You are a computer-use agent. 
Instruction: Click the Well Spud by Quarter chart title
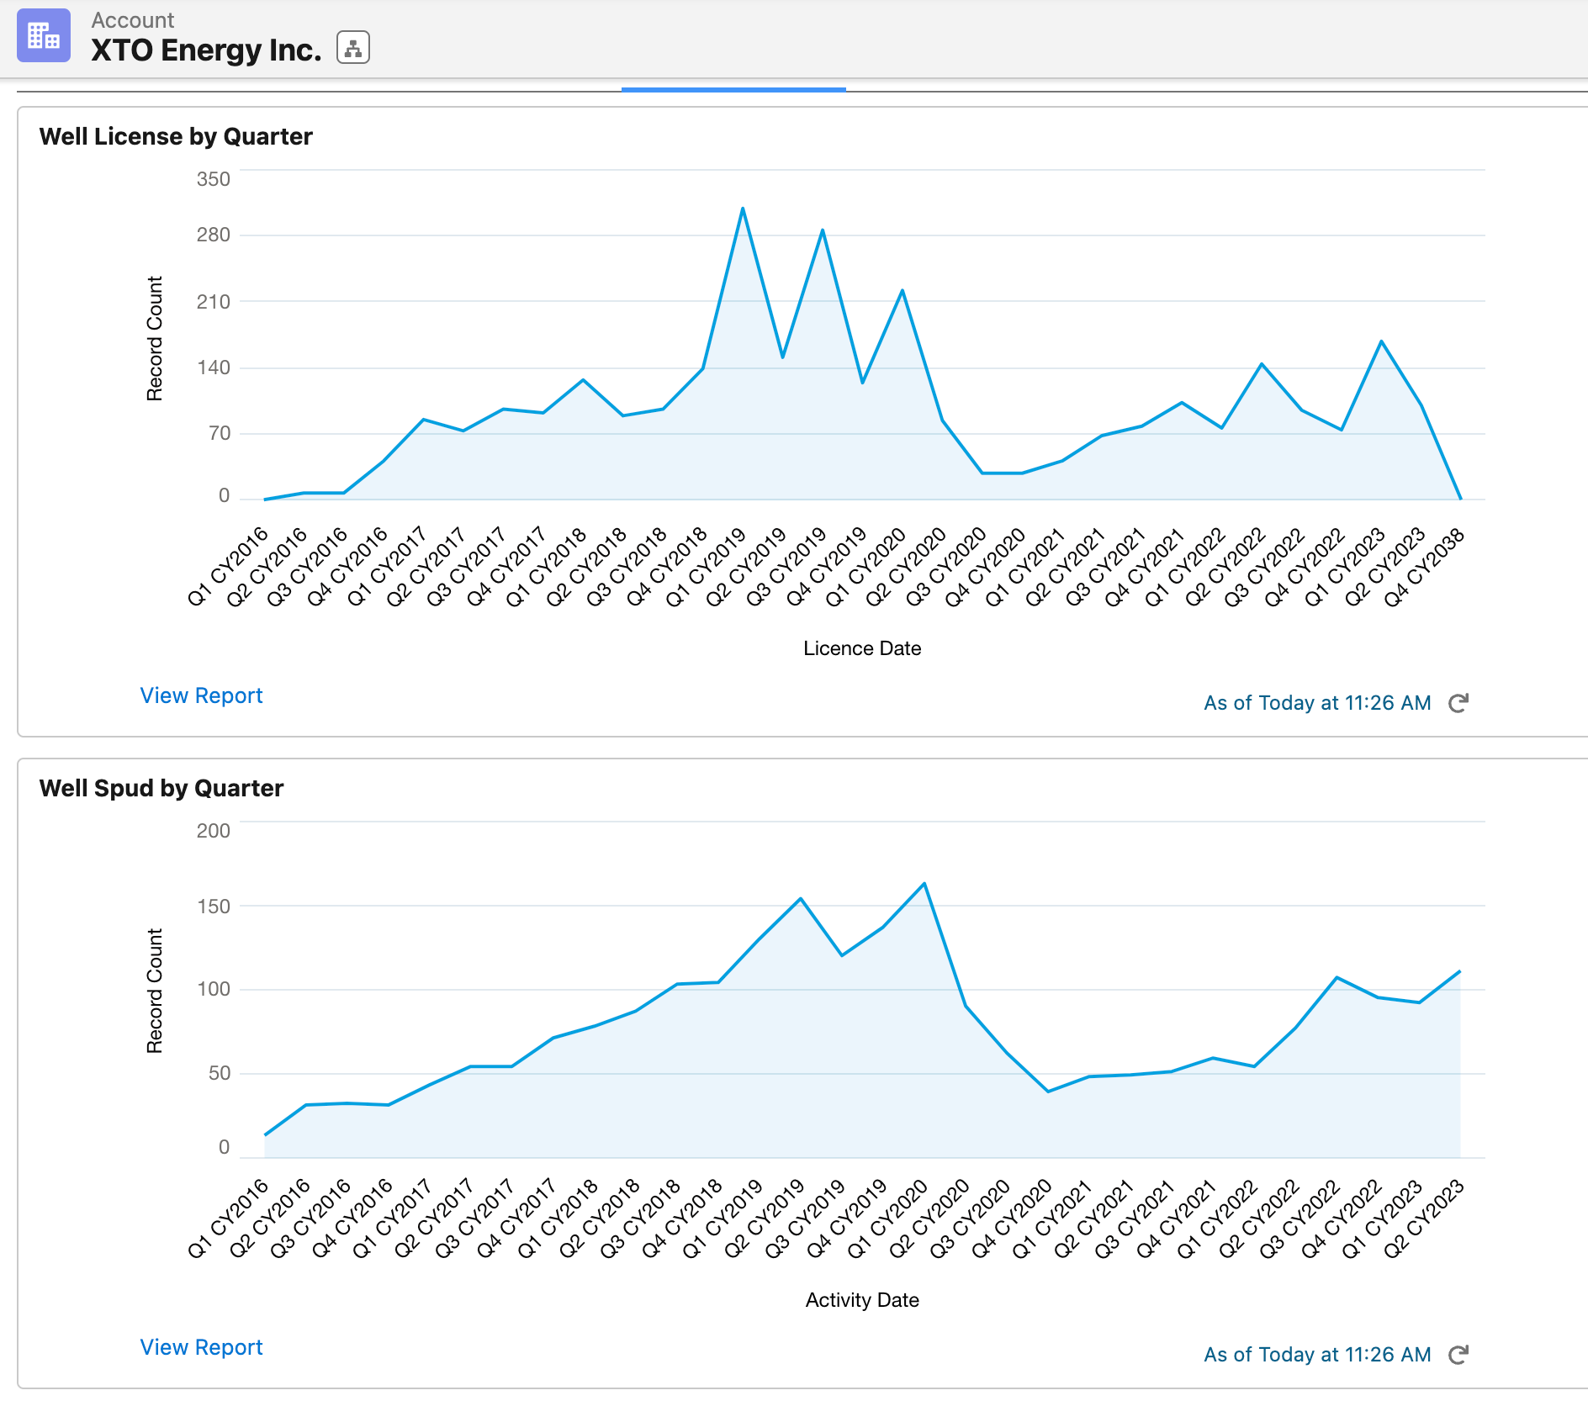click(x=161, y=788)
